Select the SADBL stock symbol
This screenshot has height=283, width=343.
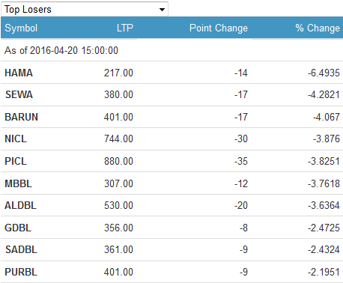(x=21, y=249)
